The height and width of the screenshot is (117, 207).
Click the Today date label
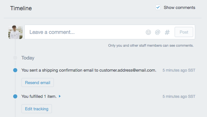pyautogui.click(x=28, y=58)
